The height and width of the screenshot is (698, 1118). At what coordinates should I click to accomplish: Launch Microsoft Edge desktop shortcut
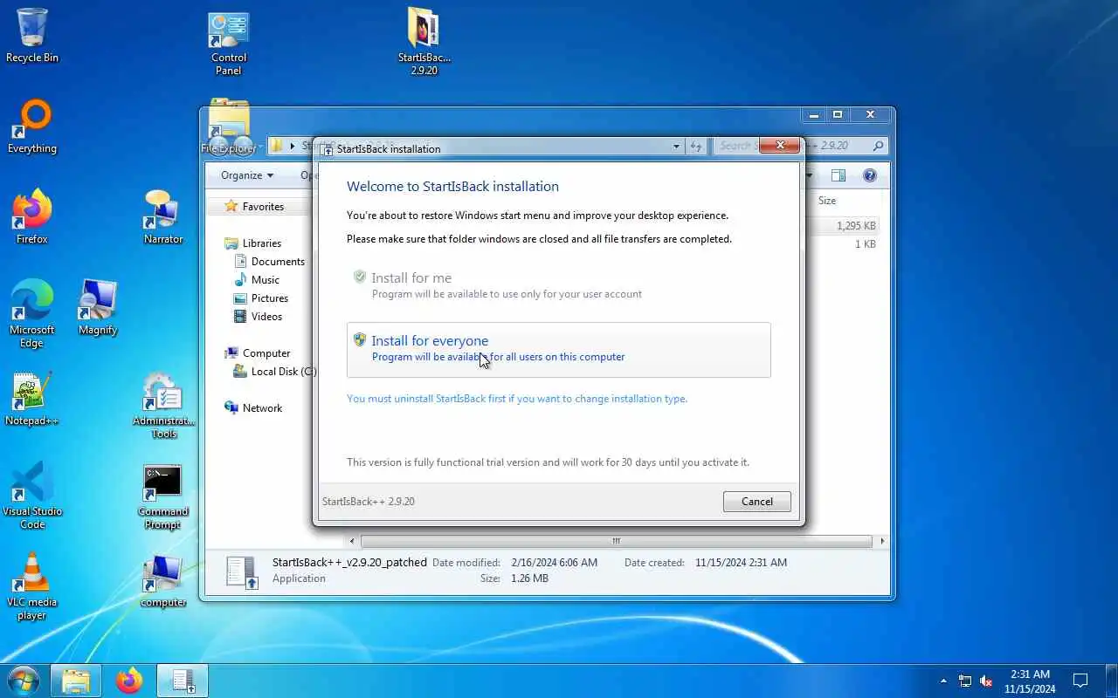click(x=32, y=313)
